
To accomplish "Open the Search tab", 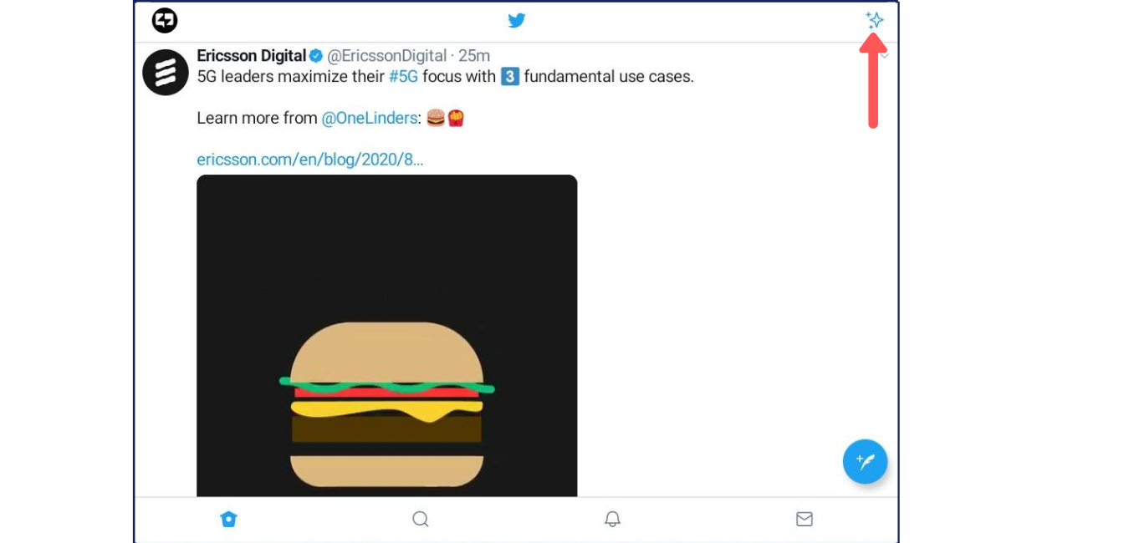I will pyautogui.click(x=421, y=520).
